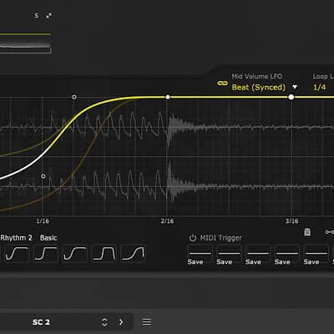
Task: Click the up-down stepper next to SC 2
Action: click(x=104, y=322)
